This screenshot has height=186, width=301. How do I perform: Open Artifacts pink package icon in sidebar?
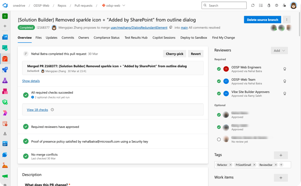pyautogui.click(x=5, y=91)
